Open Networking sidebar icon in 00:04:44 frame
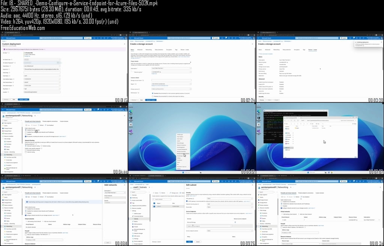The image size is (384, 246). 4,154
